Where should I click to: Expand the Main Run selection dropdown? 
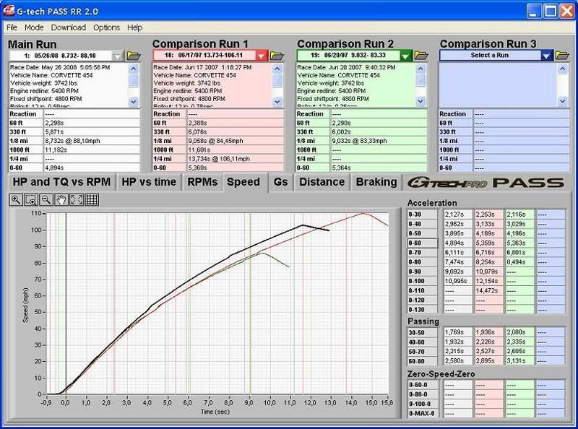coord(119,56)
